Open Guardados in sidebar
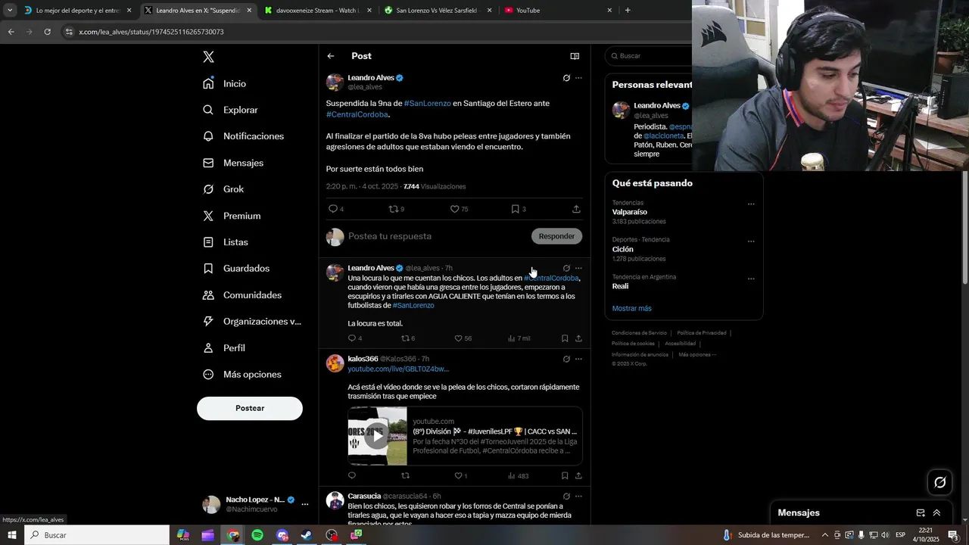 (x=236, y=269)
